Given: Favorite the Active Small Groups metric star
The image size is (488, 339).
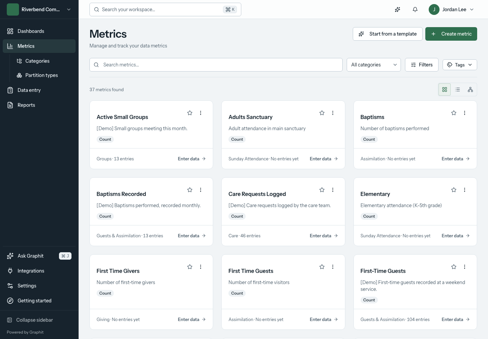Looking at the screenshot, I should tap(190, 113).
